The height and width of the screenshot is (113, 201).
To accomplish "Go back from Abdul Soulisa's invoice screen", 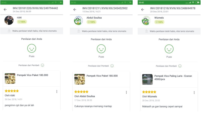I will point(75,10).
